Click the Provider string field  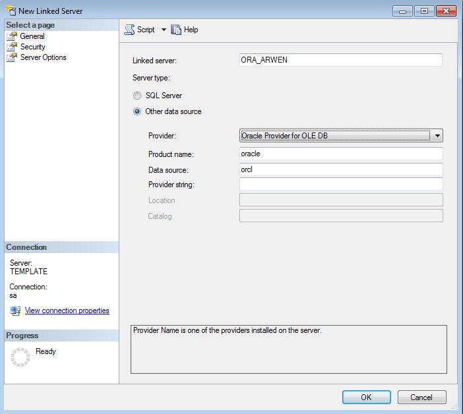341,184
